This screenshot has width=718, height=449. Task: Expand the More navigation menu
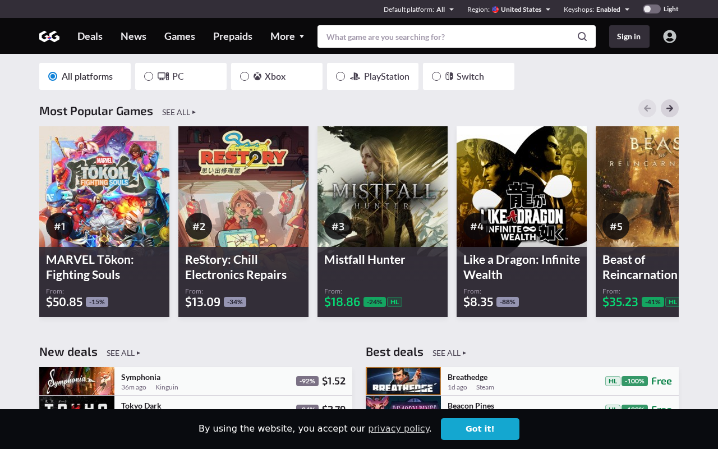point(287,36)
